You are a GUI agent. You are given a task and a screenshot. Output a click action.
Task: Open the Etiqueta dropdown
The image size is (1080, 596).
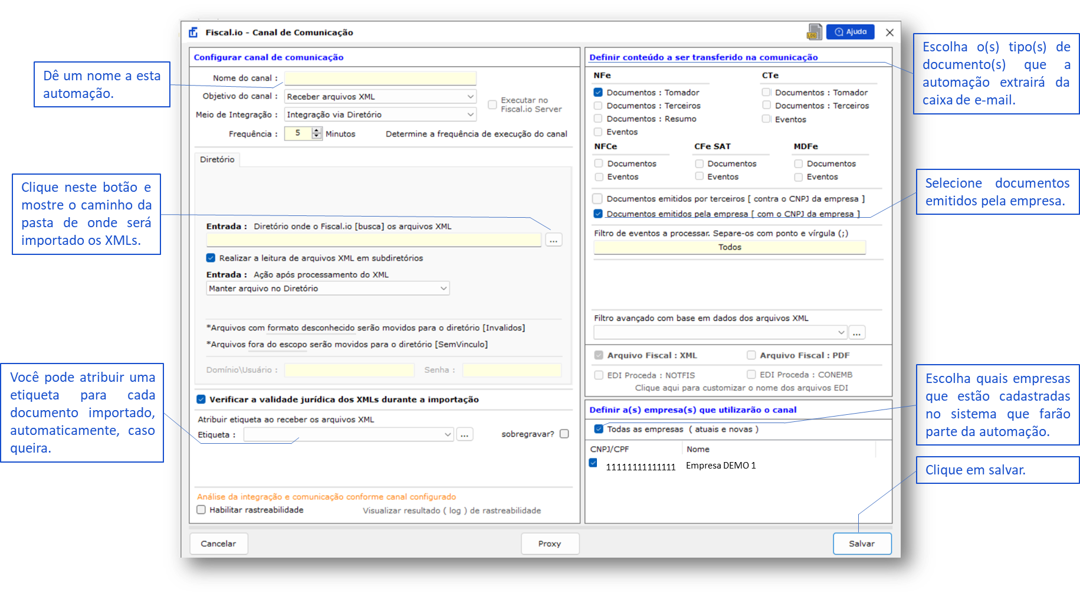point(349,435)
